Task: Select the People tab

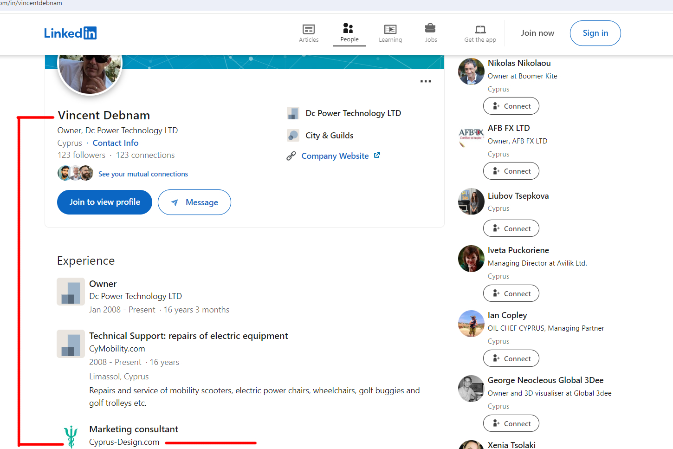Action: coord(349,33)
